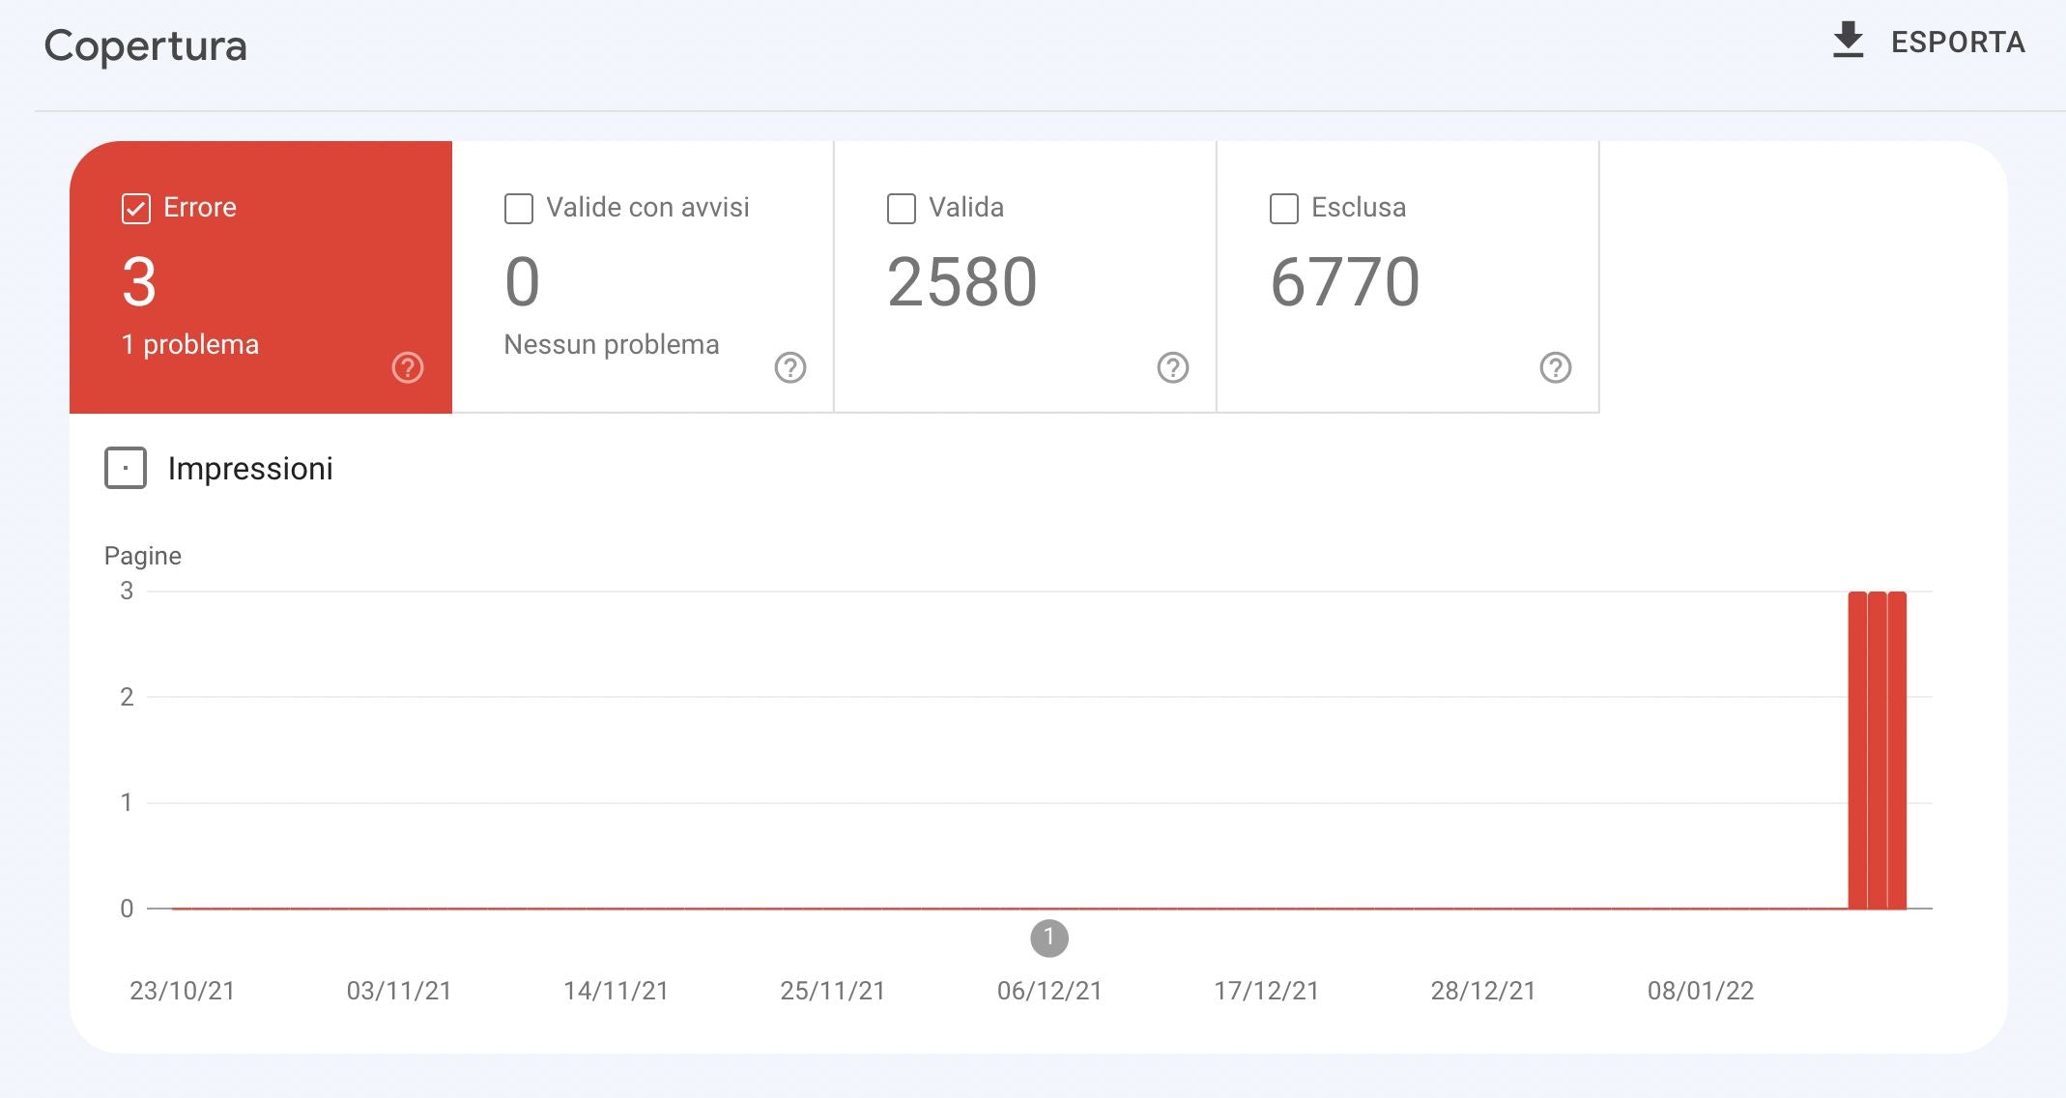Click the chart annotation marker labeled 1
This screenshot has width=2066, height=1098.
click(x=1049, y=938)
